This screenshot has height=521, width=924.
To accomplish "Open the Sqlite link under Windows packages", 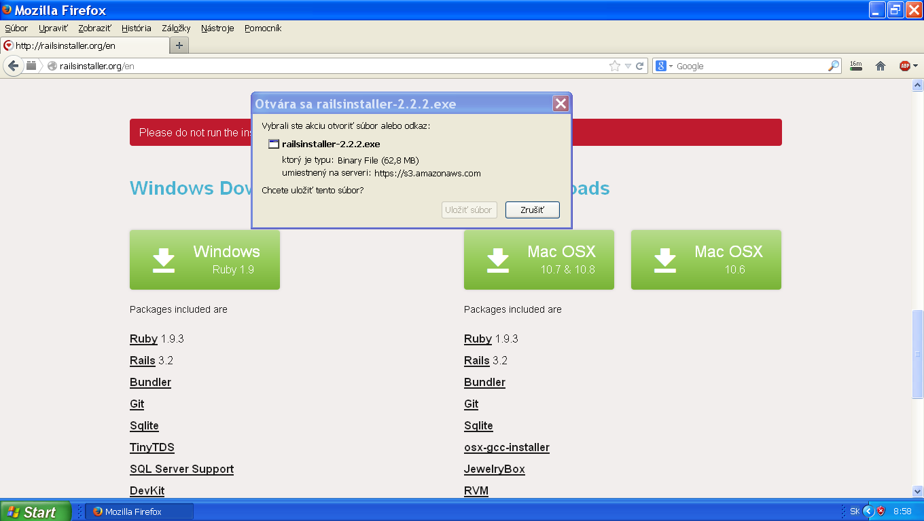I will [144, 425].
